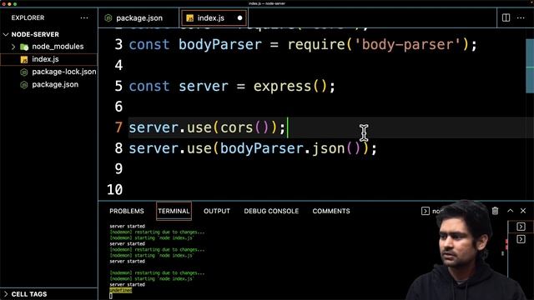This screenshot has height=300, width=534.
Task: Select the TERMINAL panel tab
Action: coord(174,211)
